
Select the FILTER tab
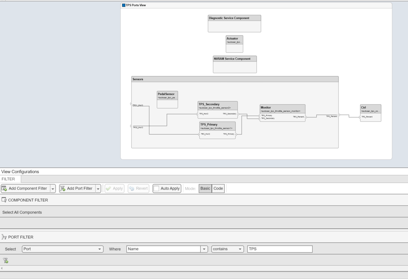tap(10, 179)
